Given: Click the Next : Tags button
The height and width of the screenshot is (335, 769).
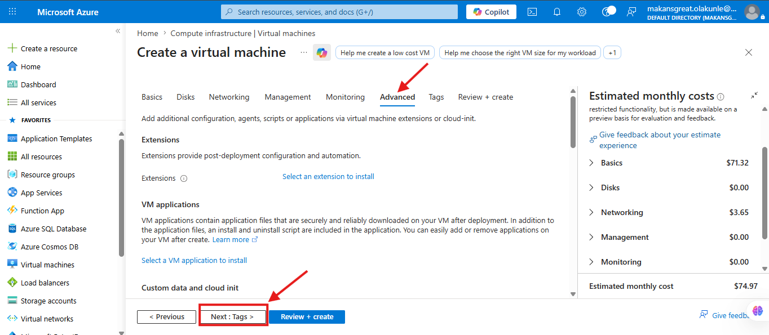Looking at the screenshot, I should (232, 317).
